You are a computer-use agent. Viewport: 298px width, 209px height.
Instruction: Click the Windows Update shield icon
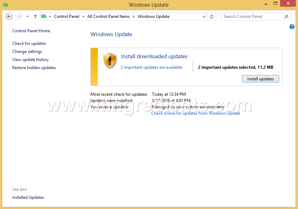coord(110,60)
